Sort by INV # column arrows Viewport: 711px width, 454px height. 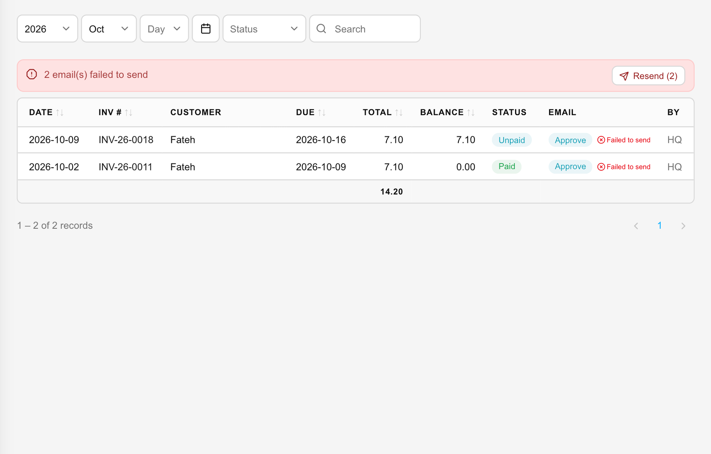click(129, 112)
